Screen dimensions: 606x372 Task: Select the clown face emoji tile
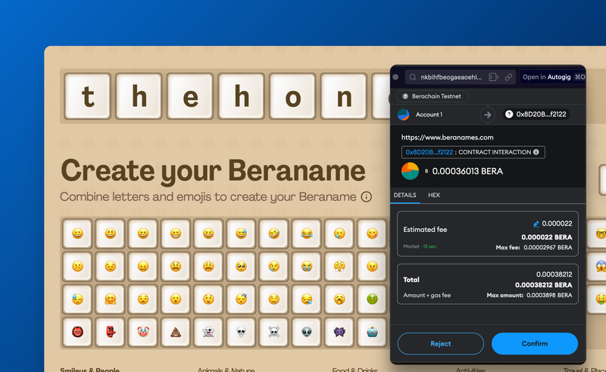click(x=142, y=332)
